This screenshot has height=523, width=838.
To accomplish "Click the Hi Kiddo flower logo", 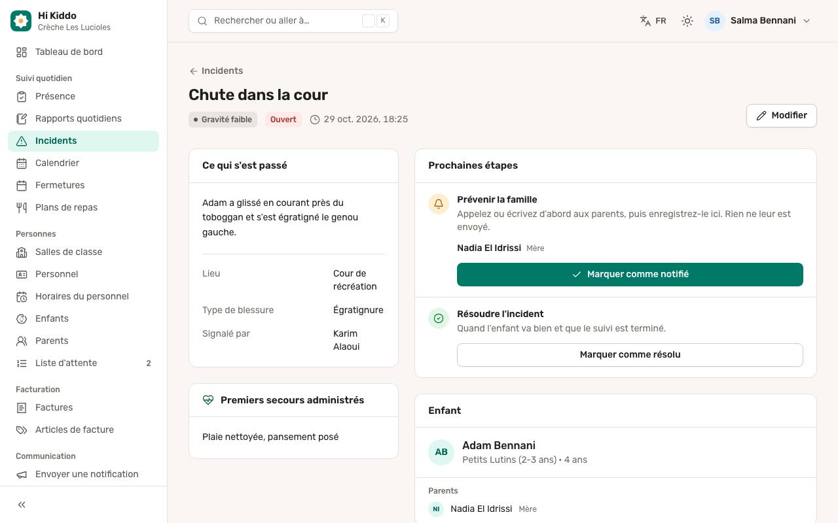I will point(21,21).
